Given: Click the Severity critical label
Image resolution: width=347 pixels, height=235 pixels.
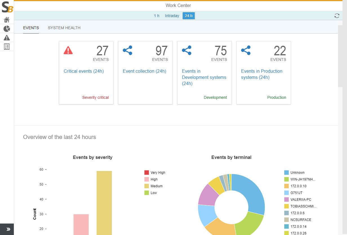Looking at the screenshot, I should [95, 97].
